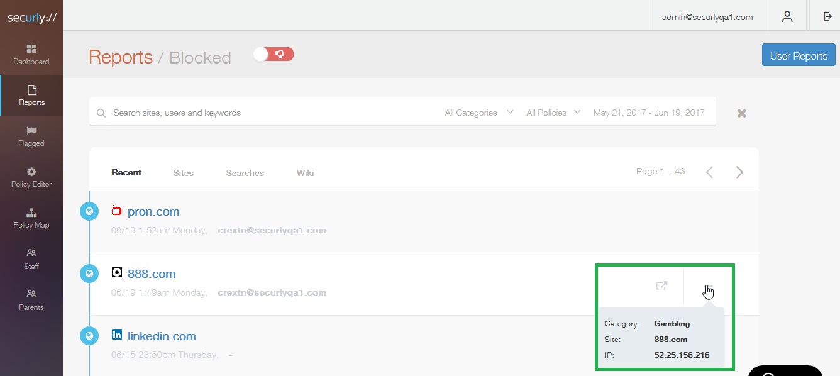Click the 06/19 1:49am Monday timestamp
The image size is (840, 376).
[x=159, y=292]
